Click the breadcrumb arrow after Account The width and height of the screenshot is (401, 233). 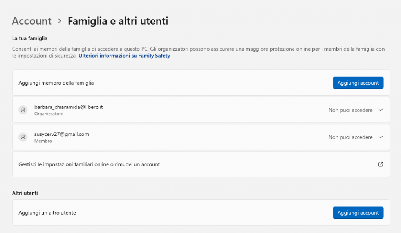(60, 21)
